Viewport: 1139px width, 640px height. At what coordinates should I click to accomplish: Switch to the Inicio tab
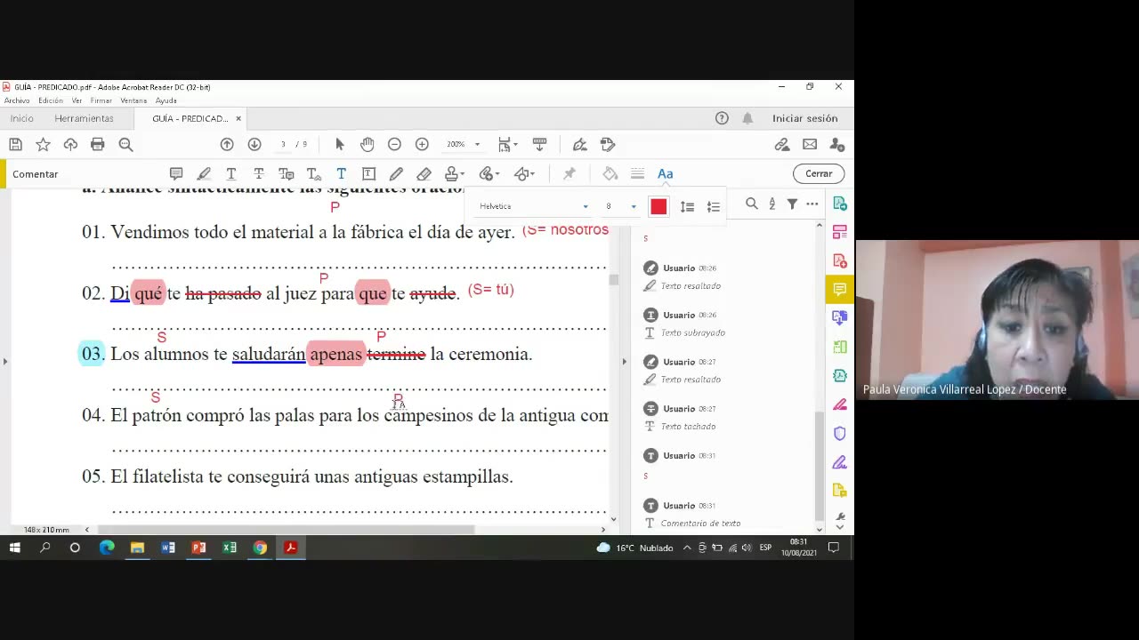(22, 118)
